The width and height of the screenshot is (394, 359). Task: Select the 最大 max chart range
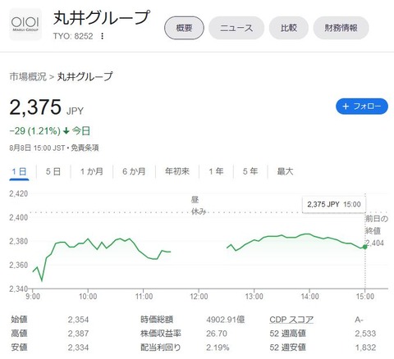(x=285, y=171)
